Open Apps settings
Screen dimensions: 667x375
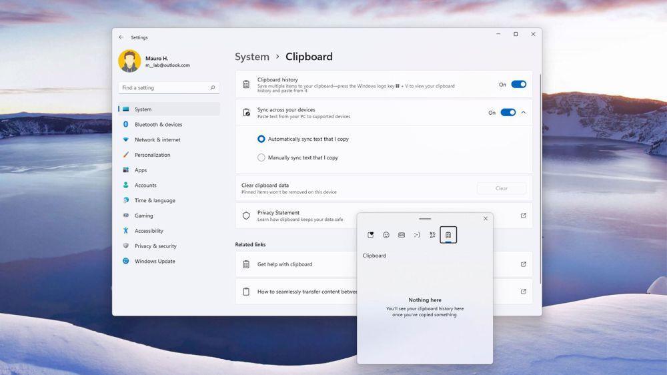pyautogui.click(x=169, y=170)
